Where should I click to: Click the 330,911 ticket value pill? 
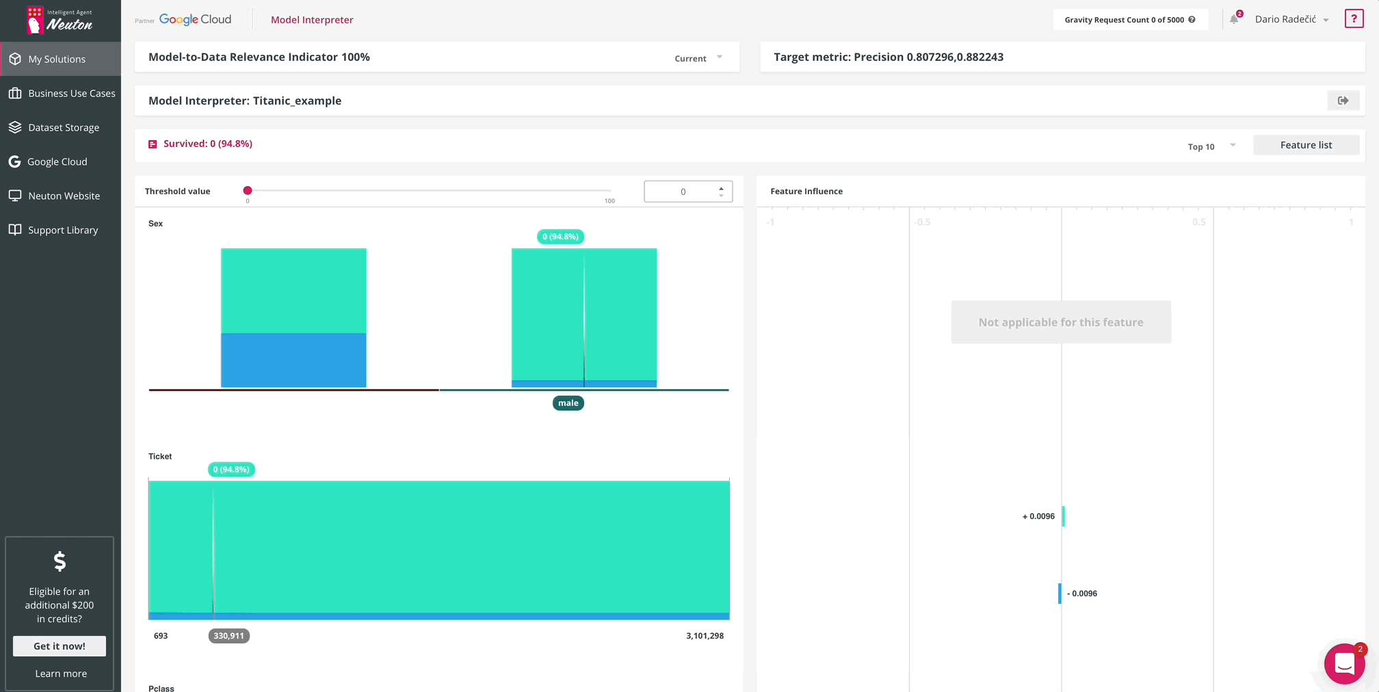[x=229, y=636]
